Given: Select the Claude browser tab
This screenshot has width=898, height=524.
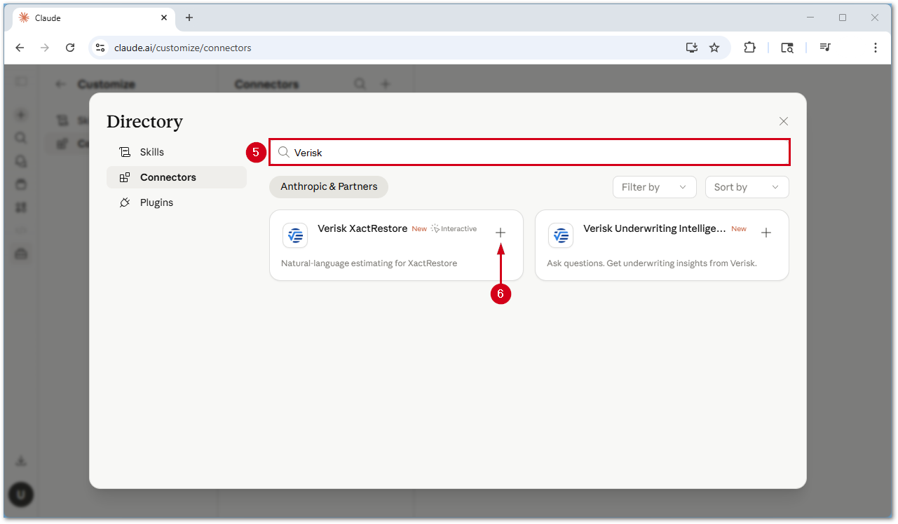Looking at the screenshot, I should (x=93, y=18).
